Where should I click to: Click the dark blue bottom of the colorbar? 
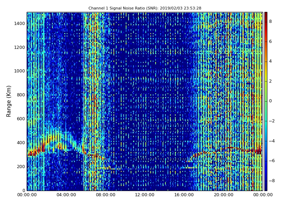[x=266, y=188]
